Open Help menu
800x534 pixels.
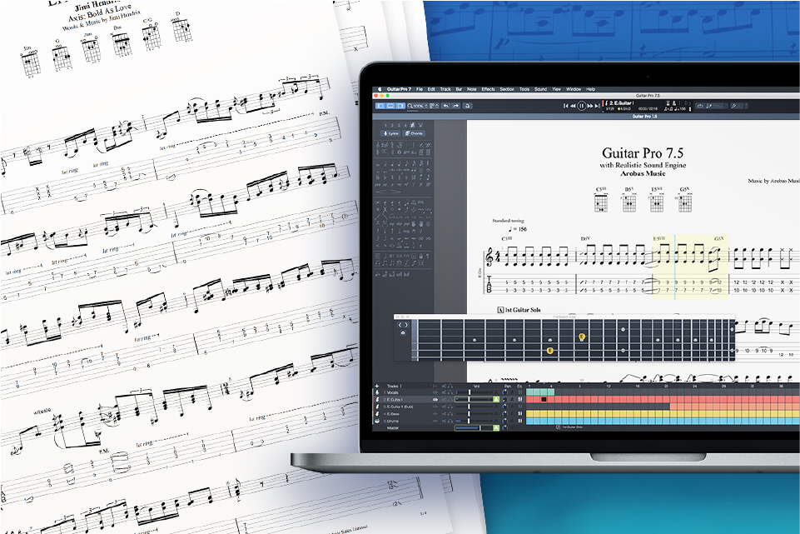point(590,89)
